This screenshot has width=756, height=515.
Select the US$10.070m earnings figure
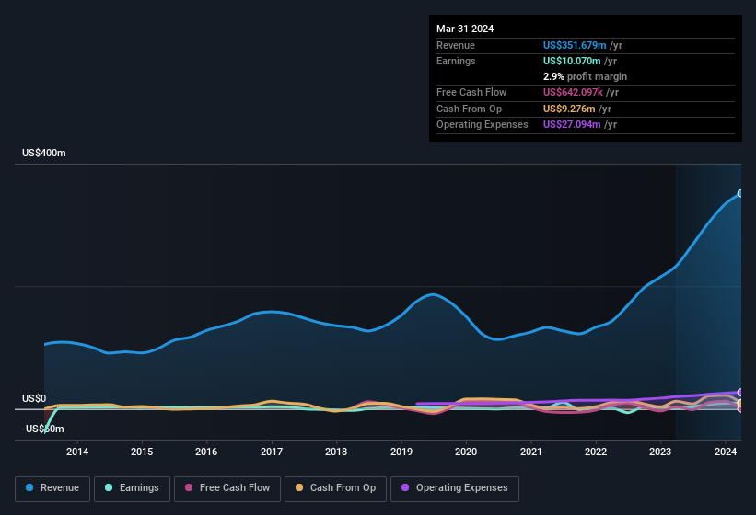[571, 61]
